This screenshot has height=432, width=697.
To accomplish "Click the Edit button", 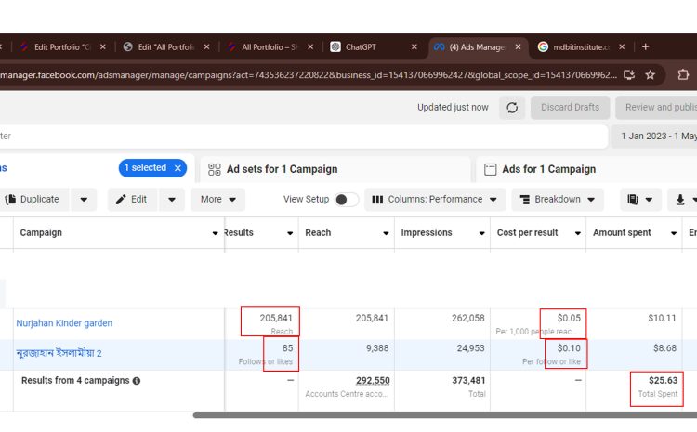I will (x=132, y=199).
